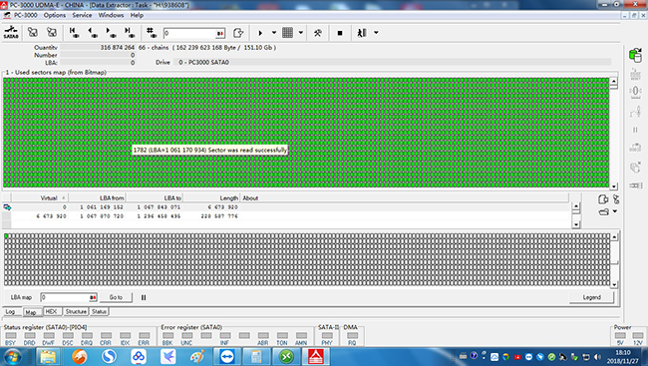The image size is (648, 366).
Task: Expand the dropdown arrow beside the grid icon
Action: coord(300,33)
